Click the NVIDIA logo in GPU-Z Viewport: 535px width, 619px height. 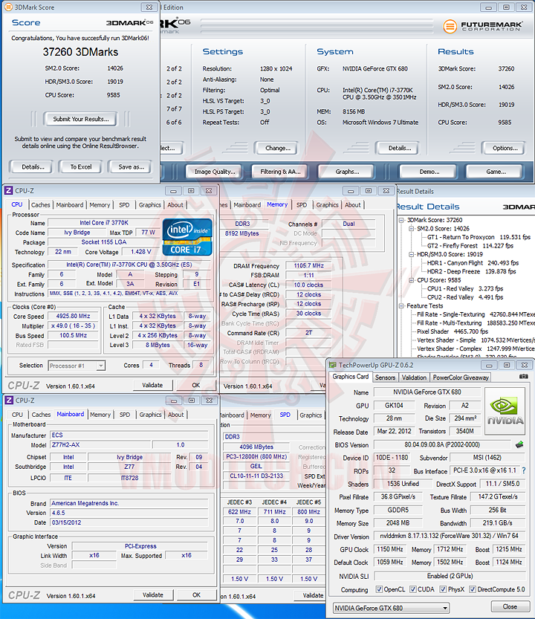click(505, 412)
